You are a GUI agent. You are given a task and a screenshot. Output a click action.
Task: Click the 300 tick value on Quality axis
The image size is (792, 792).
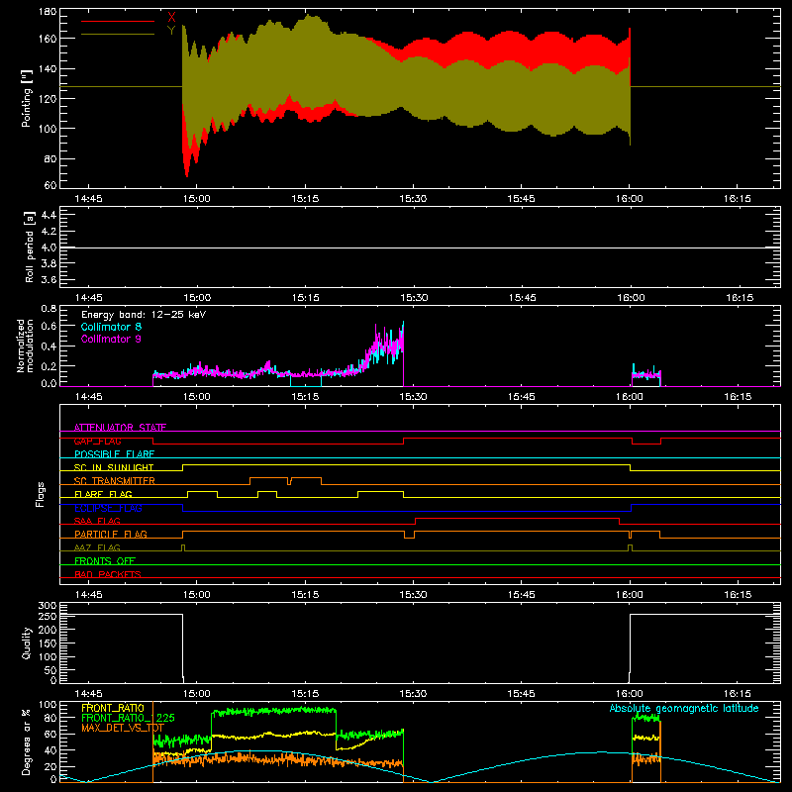[x=48, y=606]
